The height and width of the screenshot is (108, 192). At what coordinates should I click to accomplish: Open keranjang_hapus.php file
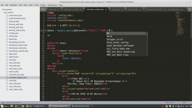[18, 45]
